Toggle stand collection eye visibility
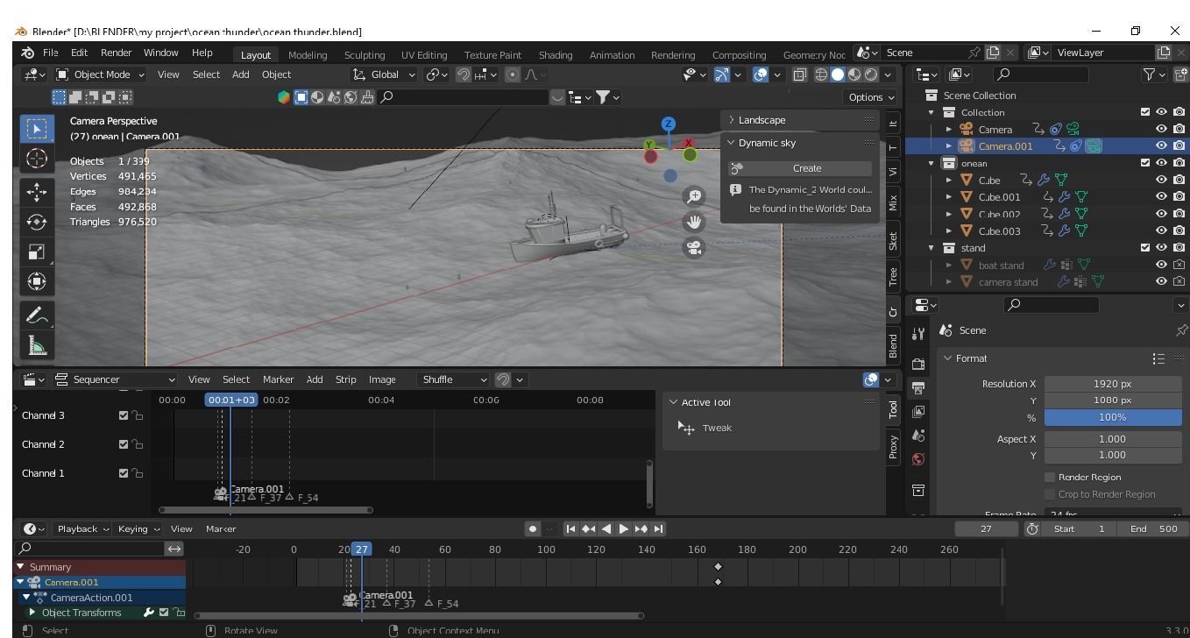Viewport: 1190px width, 638px height. pyautogui.click(x=1161, y=248)
